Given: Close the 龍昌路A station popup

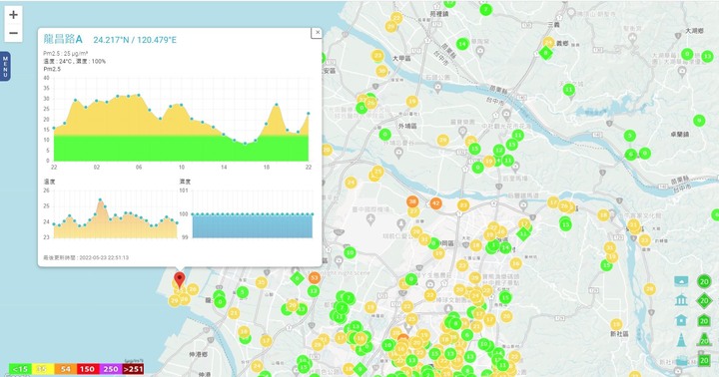Looking at the screenshot, I should tap(317, 33).
